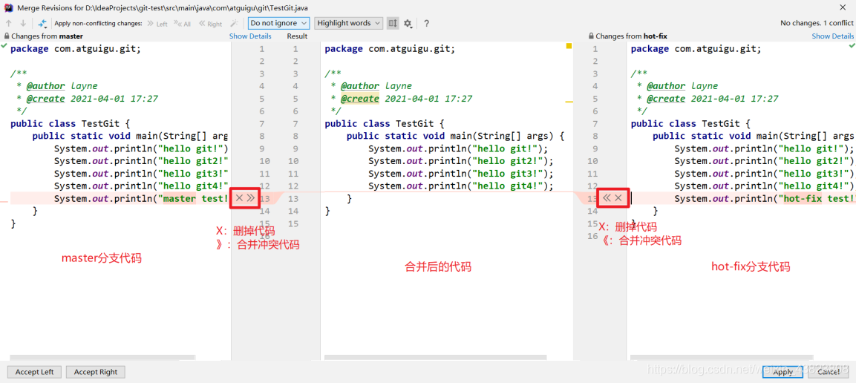
Task: Click the IntelliJ icon in title bar
Action: point(8,7)
